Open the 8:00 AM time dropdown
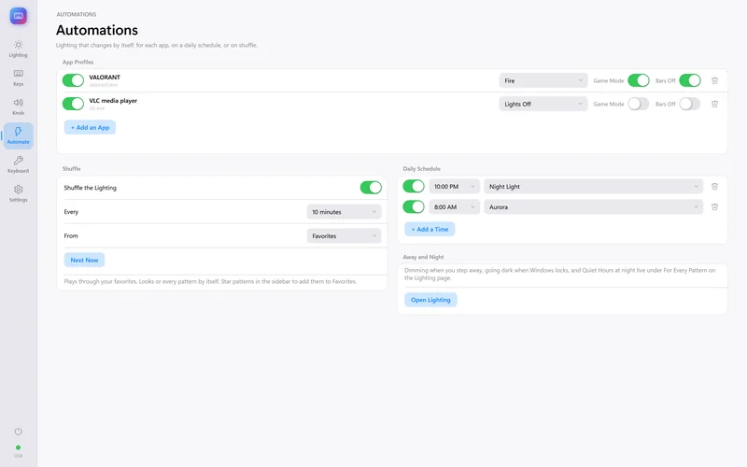The image size is (747, 467). pos(454,206)
